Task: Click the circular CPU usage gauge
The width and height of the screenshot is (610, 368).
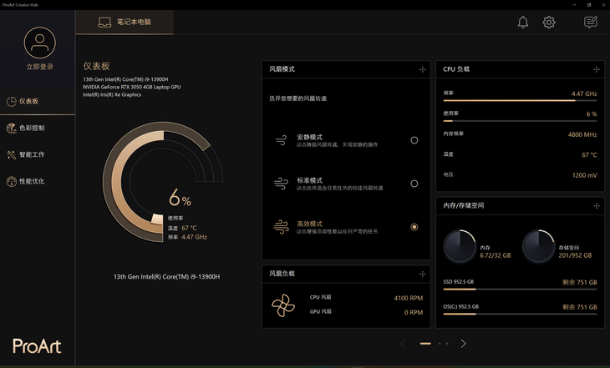Action: [163, 182]
